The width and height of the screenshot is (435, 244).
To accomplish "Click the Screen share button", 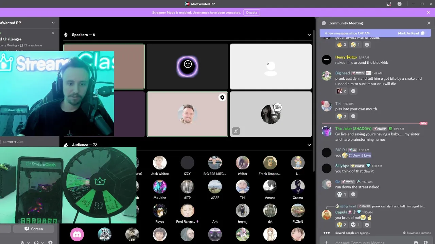I will [34, 229].
